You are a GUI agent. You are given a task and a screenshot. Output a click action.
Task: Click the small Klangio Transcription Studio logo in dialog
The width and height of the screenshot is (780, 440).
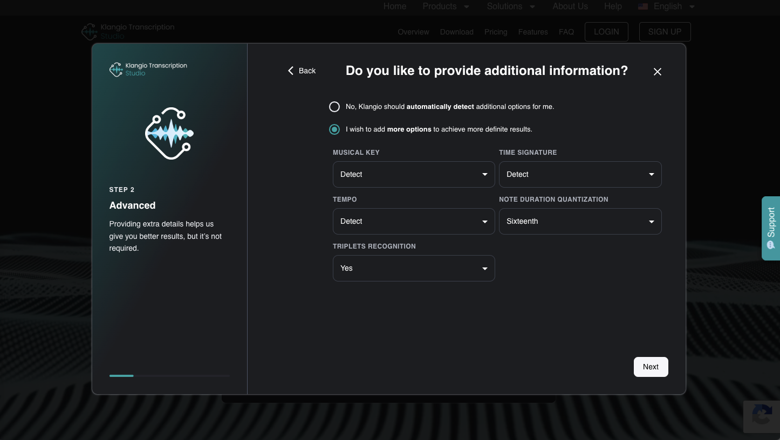click(x=148, y=70)
